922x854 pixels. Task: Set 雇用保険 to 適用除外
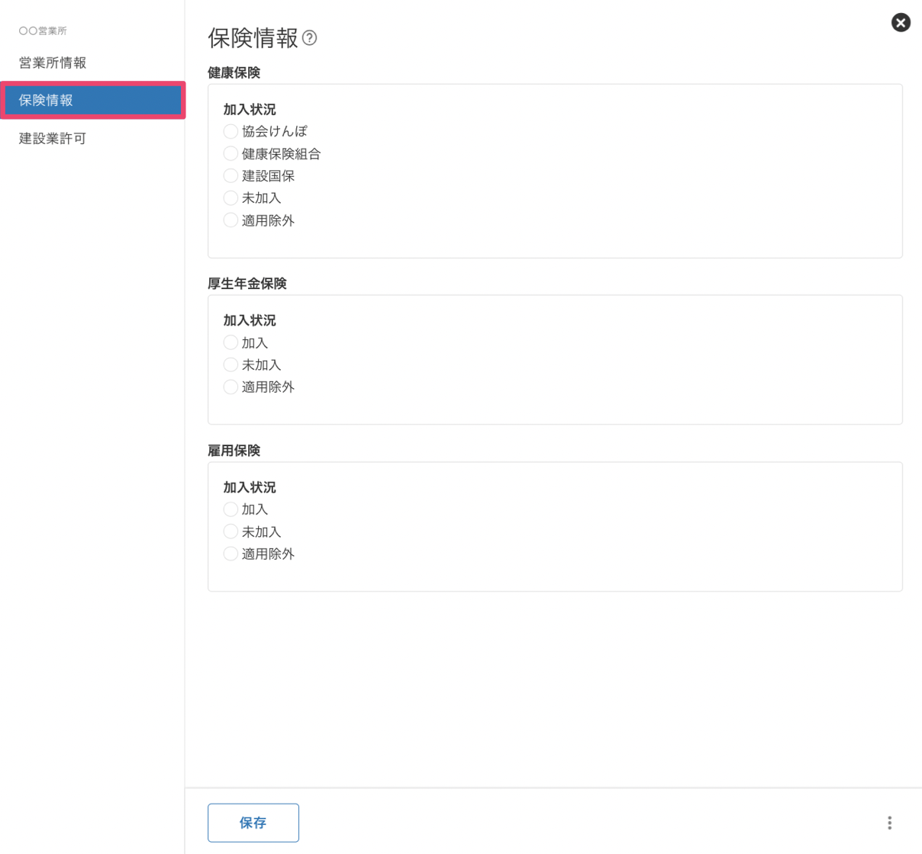click(230, 554)
